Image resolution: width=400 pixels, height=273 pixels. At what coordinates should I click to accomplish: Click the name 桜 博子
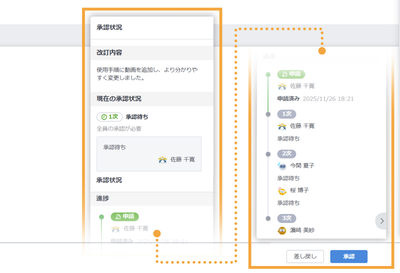pyautogui.click(x=299, y=190)
